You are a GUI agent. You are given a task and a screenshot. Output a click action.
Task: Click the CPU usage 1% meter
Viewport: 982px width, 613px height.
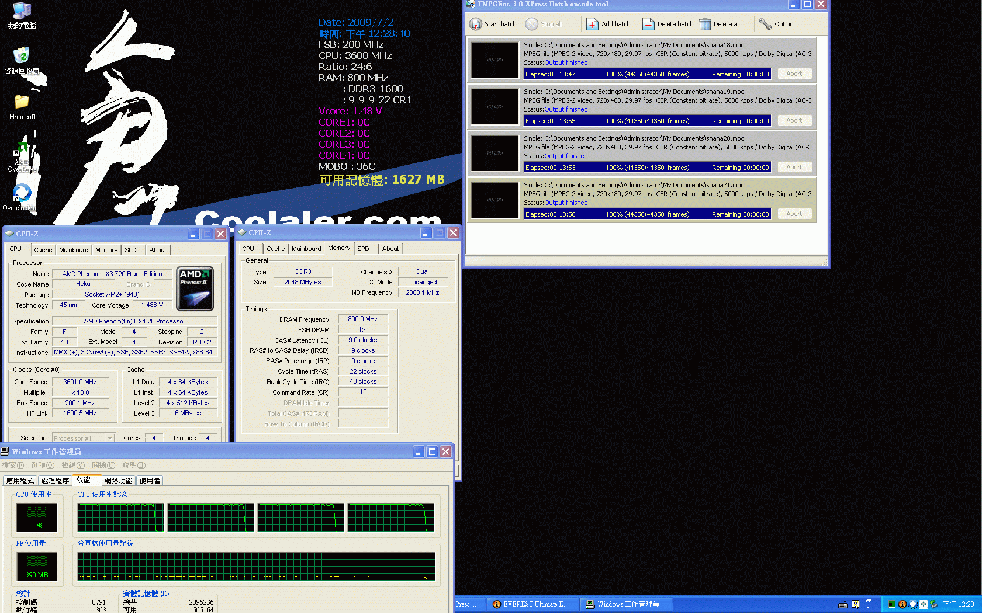tap(37, 517)
